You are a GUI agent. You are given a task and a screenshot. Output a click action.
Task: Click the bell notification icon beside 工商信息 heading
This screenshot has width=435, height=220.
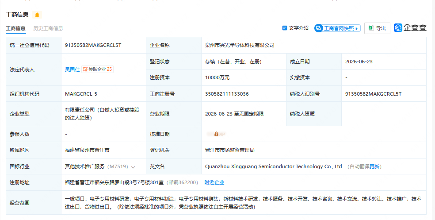37,15
